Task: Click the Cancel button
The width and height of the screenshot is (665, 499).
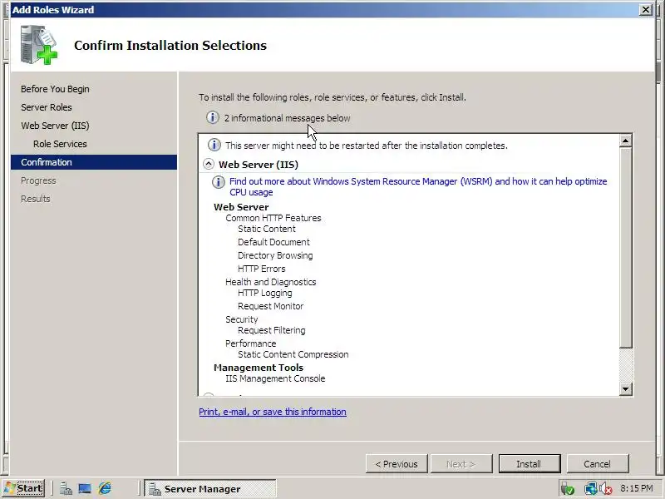Action: coord(597,464)
